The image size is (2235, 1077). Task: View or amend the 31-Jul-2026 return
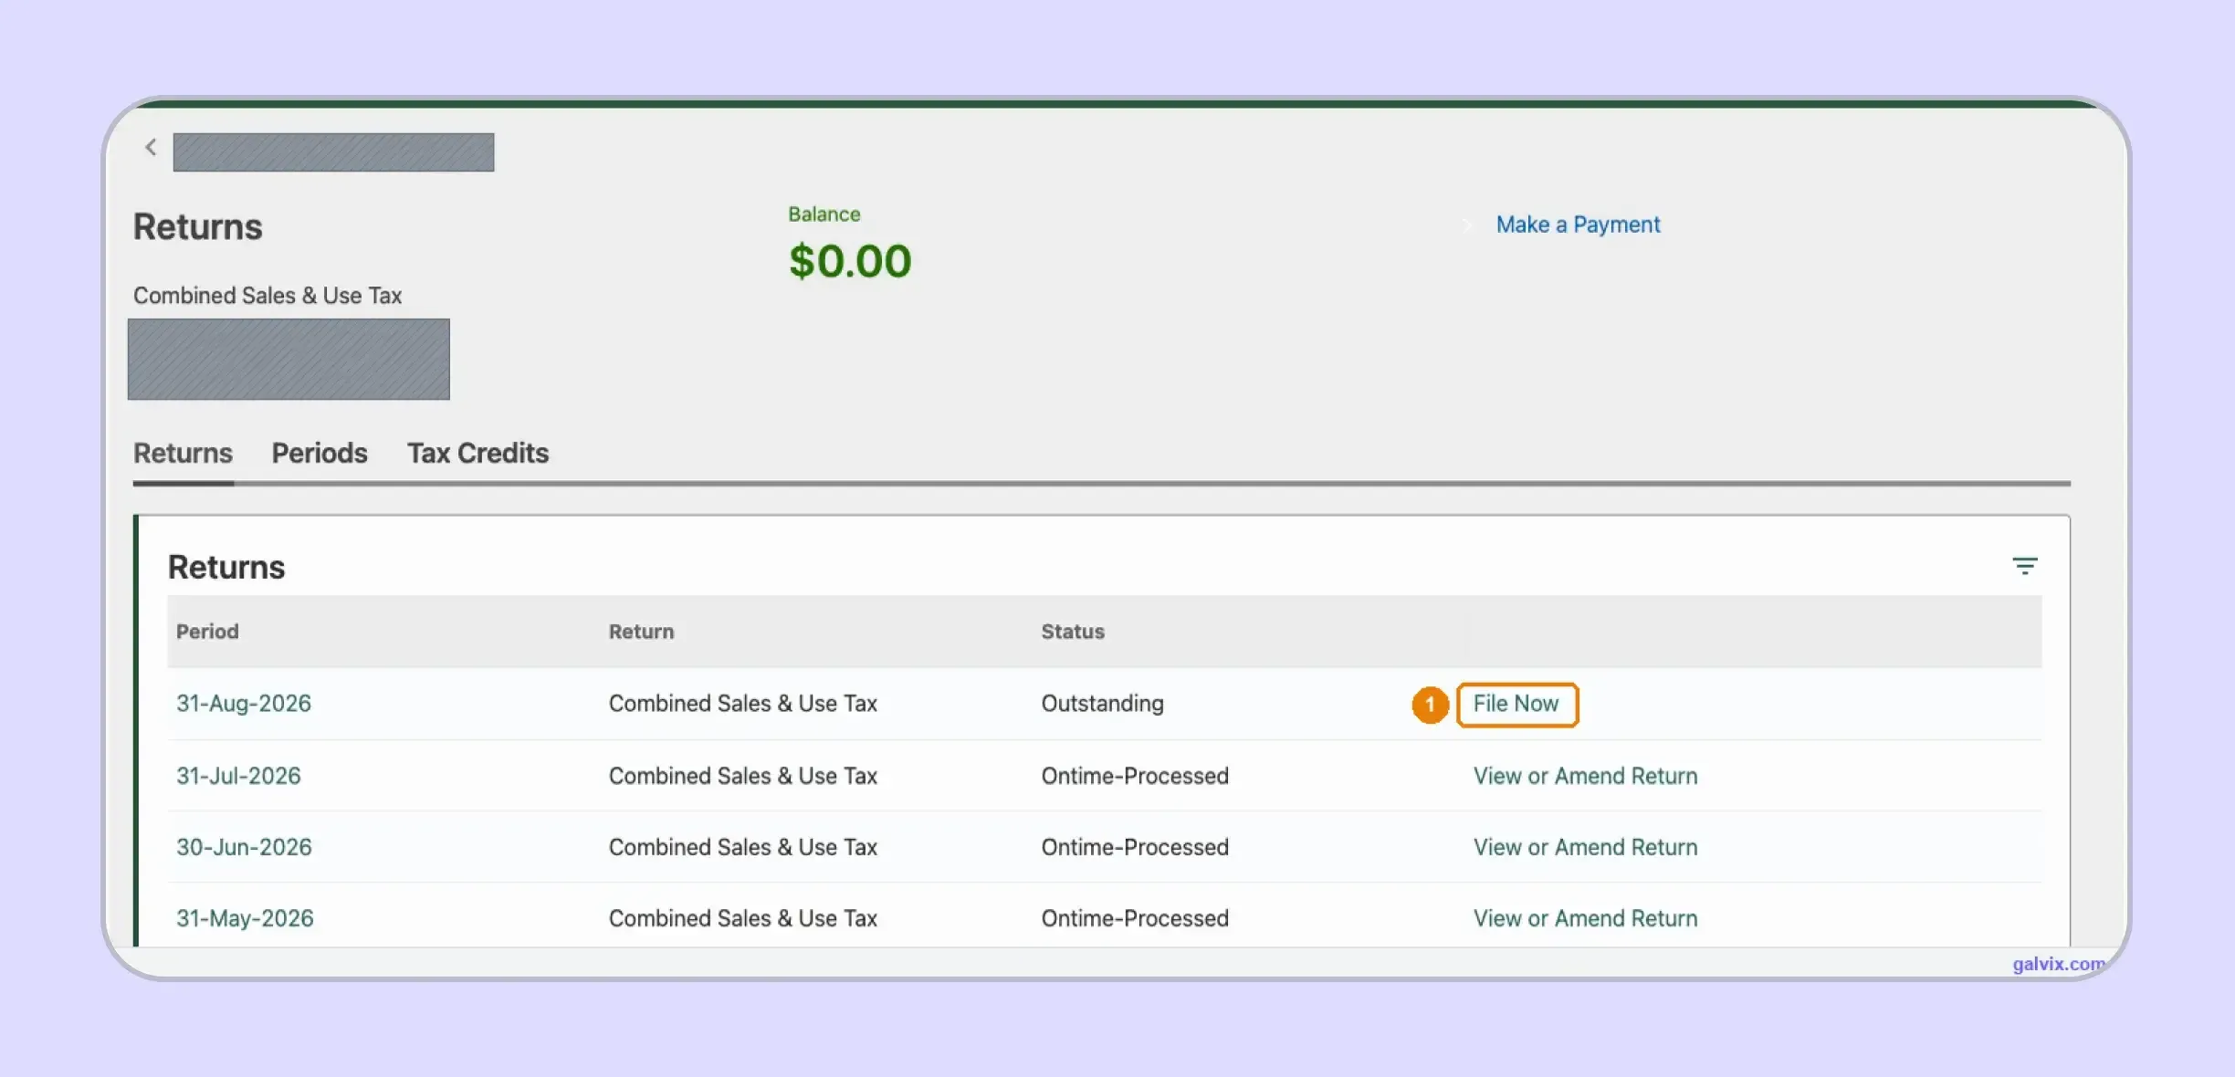(1586, 776)
